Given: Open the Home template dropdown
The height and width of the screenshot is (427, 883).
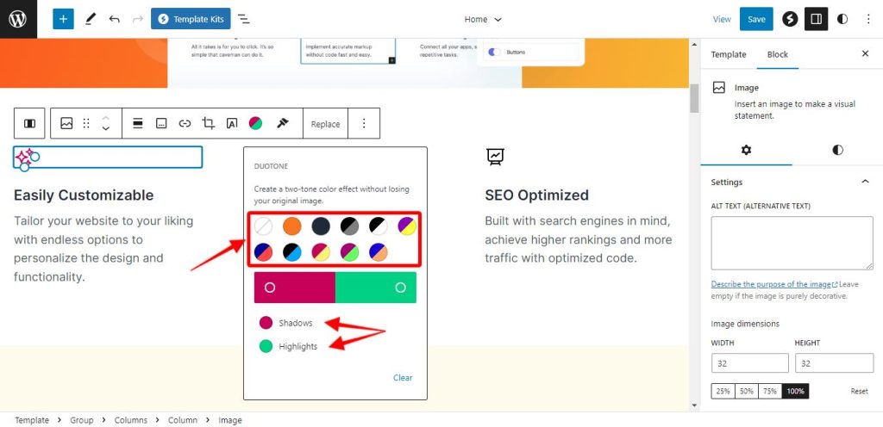Looking at the screenshot, I should point(483,19).
